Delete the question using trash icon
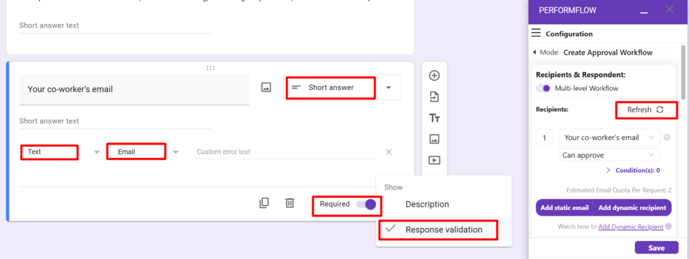690x259 pixels. tap(290, 202)
